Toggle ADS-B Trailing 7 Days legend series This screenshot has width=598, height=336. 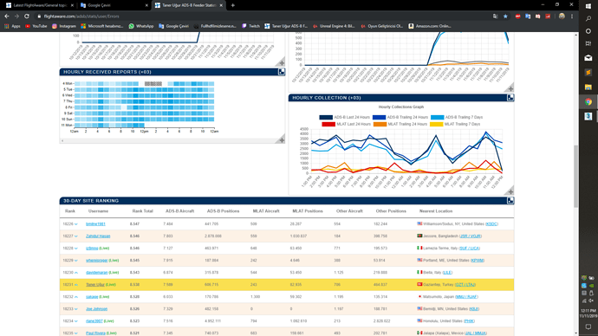[x=457, y=117]
